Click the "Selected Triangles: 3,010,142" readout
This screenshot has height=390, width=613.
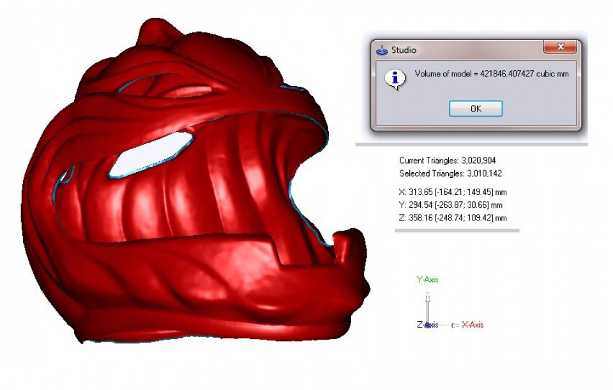point(450,173)
